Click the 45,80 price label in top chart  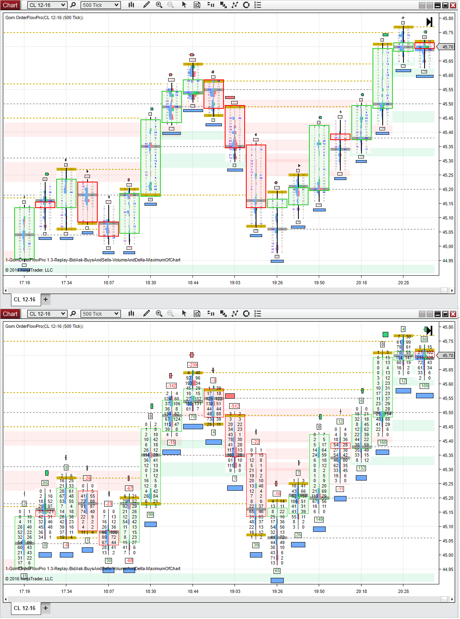448,18
